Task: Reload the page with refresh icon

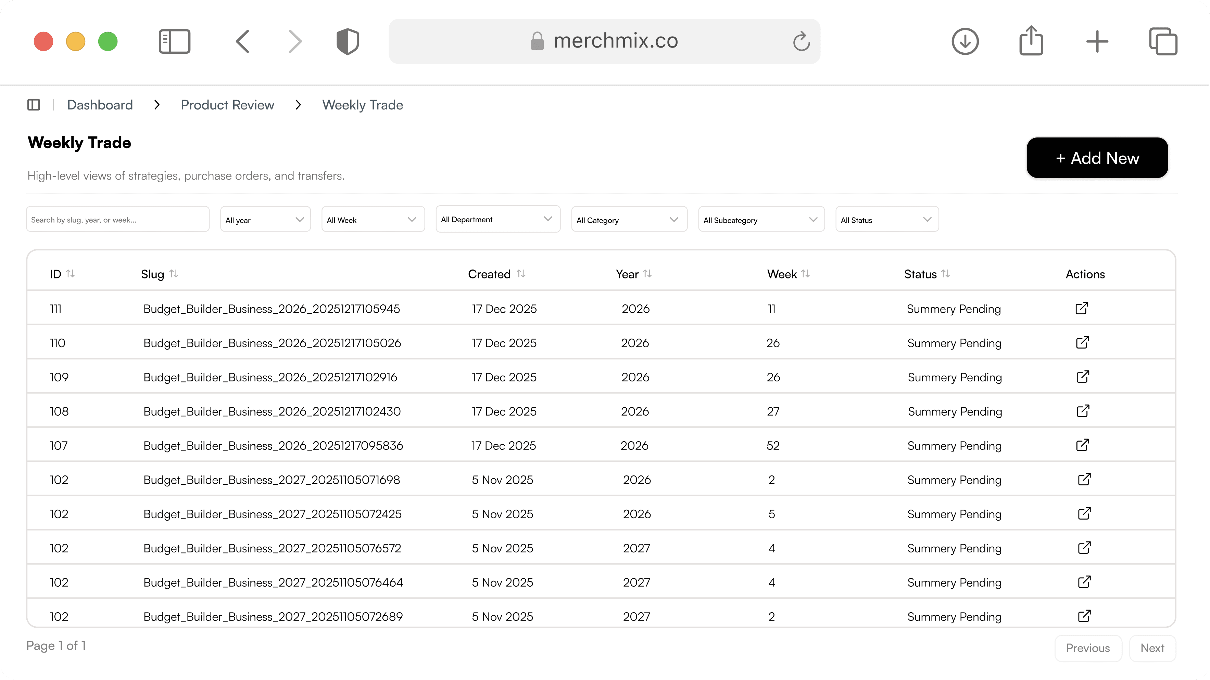Action: coord(801,41)
